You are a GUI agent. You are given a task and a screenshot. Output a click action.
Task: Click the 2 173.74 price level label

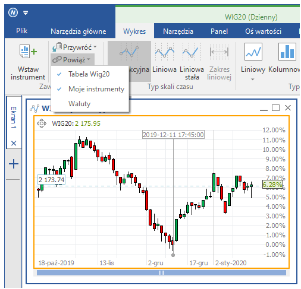coord(51,180)
